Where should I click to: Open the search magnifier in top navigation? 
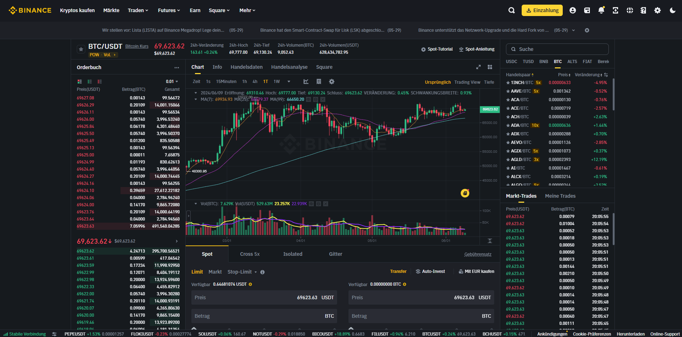coord(512,10)
